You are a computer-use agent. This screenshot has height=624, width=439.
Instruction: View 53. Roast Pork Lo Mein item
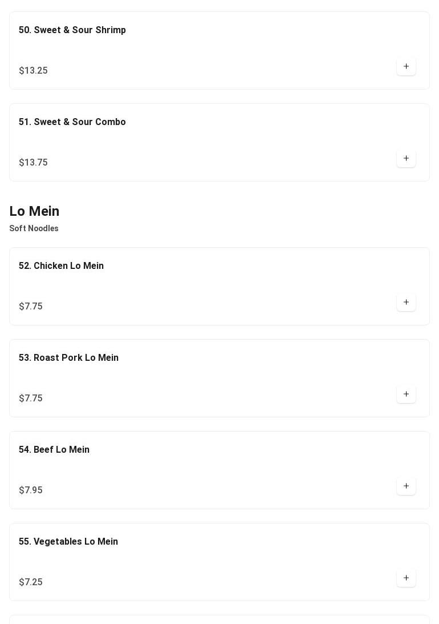pos(68,358)
